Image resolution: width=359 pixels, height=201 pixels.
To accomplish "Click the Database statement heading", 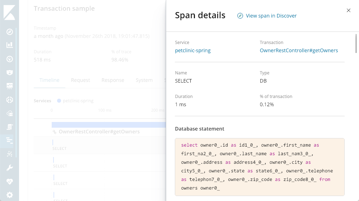I will (x=199, y=129).
